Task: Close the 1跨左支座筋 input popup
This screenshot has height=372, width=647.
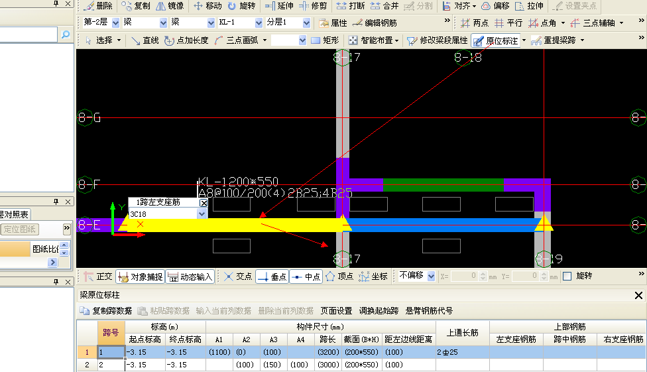Action: [204, 203]
